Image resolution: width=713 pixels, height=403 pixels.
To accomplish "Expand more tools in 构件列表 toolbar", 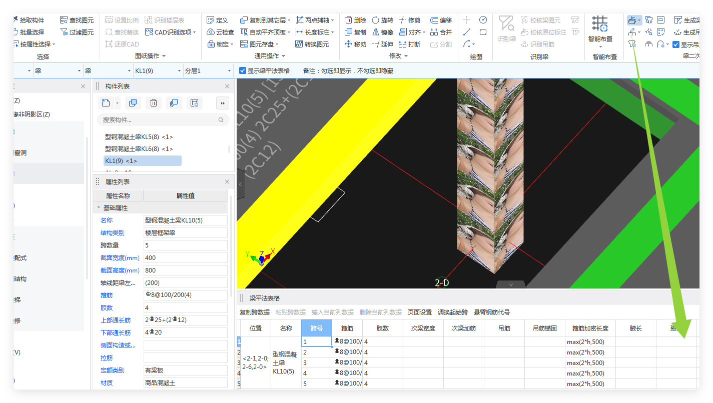I will pyautogui.click(x=223, y=103).
